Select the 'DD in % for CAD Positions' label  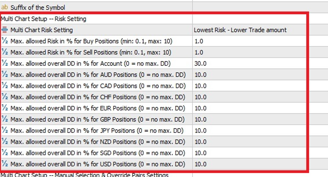pyautogui.click(x=98, y=86)
